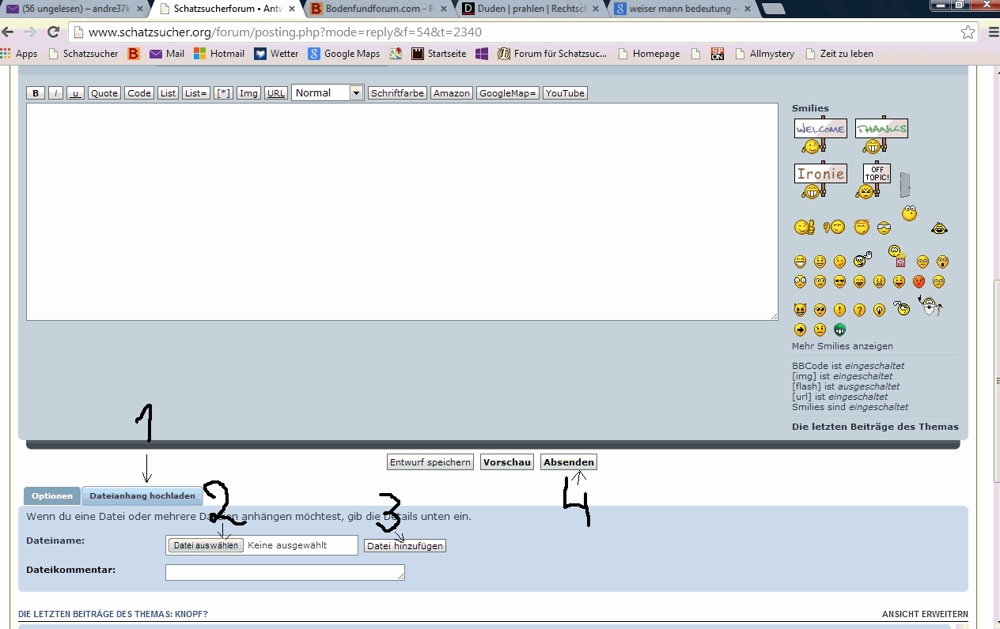Viewport: 1000px width, 629px height.
Task: Toggle italic BBCode formatting button
Action: (x=56, y=93)
